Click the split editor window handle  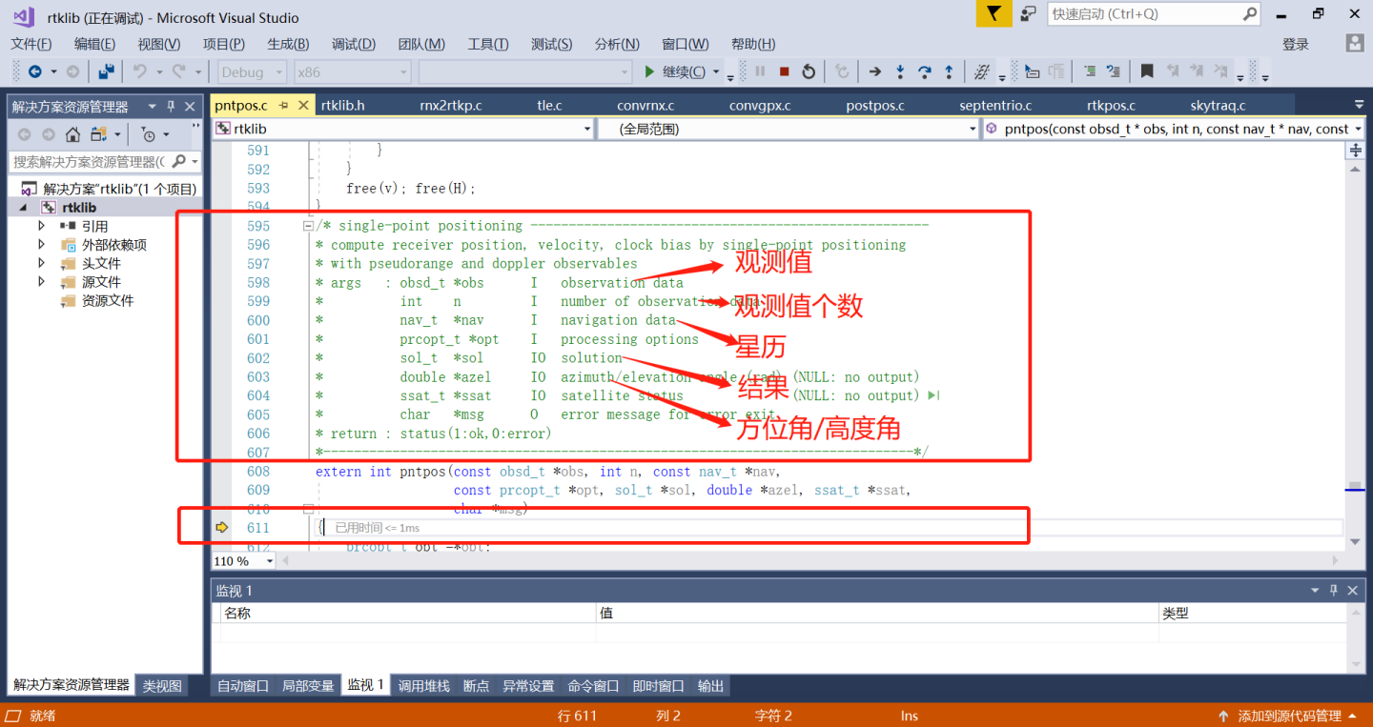pyautogui.click(x=1355, y=151)
